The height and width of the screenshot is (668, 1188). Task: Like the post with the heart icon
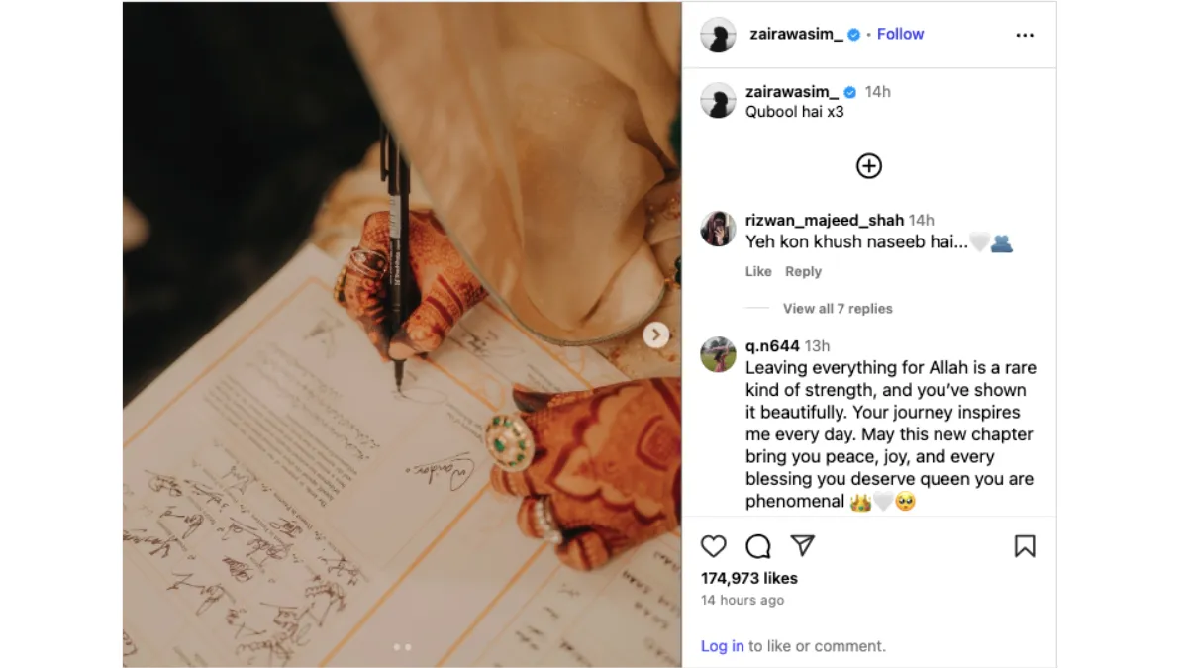(x=714, y=546)
